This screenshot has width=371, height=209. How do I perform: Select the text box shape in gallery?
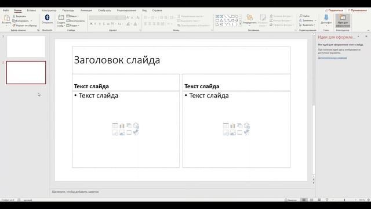click(217, 16)
